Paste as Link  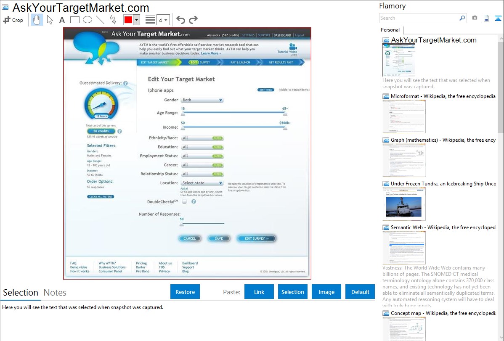[x=259, y=292]
